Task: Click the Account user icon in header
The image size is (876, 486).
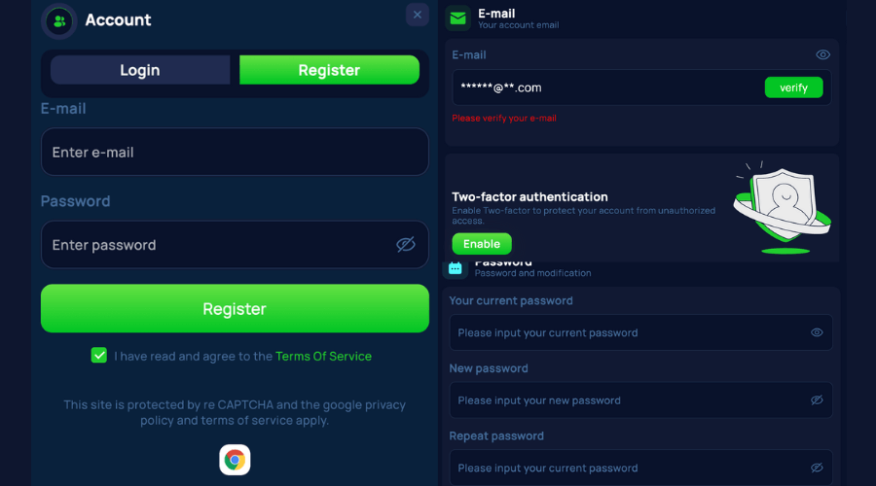Action: coord(59,21)
